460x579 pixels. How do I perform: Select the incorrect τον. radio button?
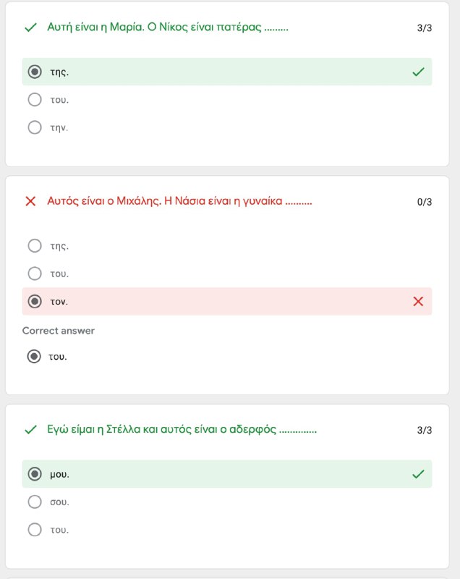[35, 301]
